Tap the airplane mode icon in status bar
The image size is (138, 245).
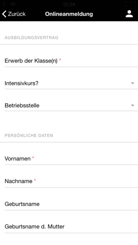4,5
